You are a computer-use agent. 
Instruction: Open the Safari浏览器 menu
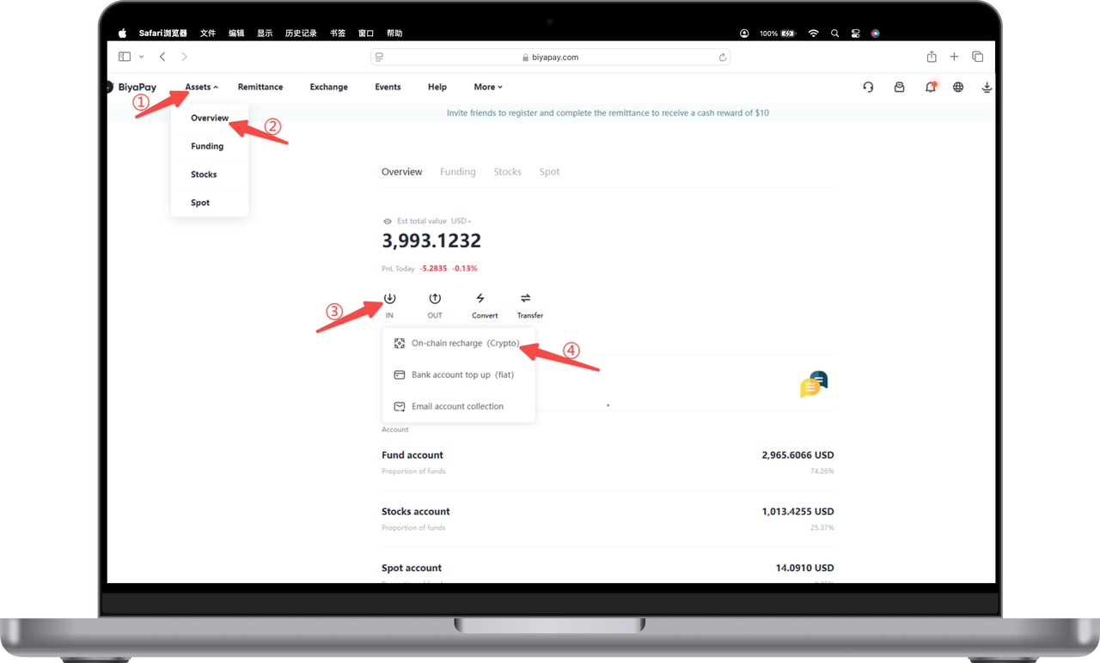(x=163, y=33)
